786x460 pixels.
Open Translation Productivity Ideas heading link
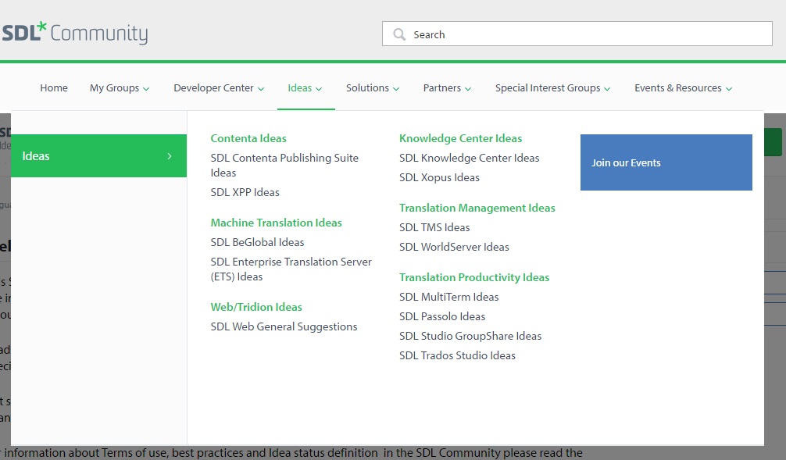474,277
